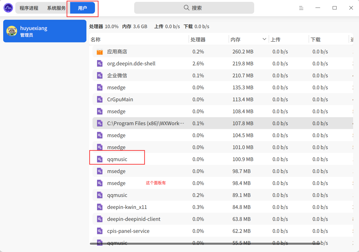Select the org.deepin.dde-shell process name
This screenshot has height=252, width=359.
click(x=131, y=64)
